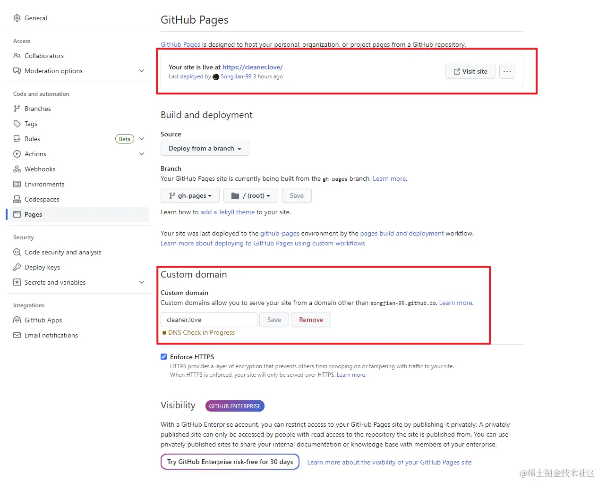Expand the Actions section chevron

point(142,154)
